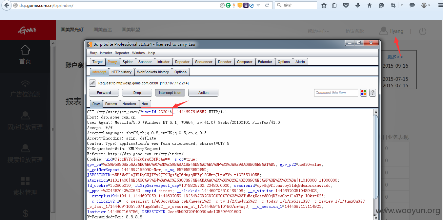Viewport: 443px width, 220px height.
Task: Open the dropdown arrow beside the crop icon
Action: 402,5
